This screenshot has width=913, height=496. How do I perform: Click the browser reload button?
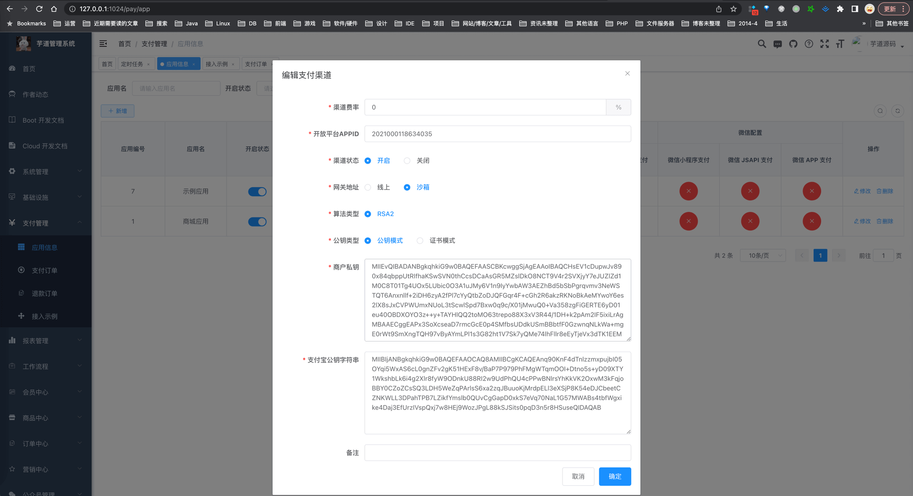39,9
